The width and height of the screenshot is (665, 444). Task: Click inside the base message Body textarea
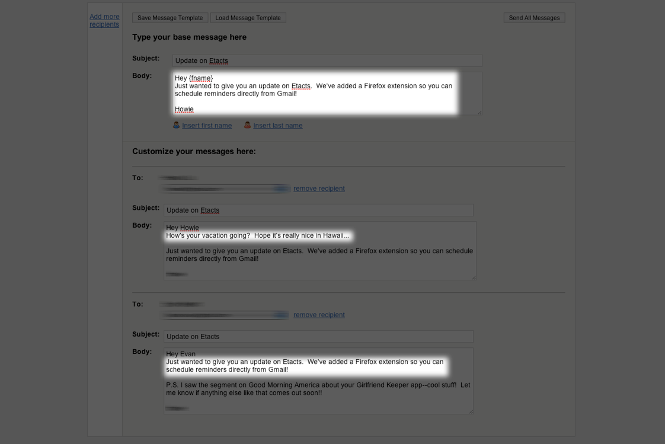pyautogui.click(x=327, y=93)
